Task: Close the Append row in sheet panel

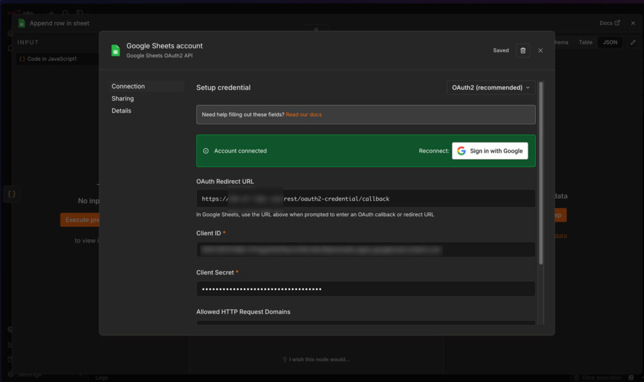Action: tap(633, 23)
